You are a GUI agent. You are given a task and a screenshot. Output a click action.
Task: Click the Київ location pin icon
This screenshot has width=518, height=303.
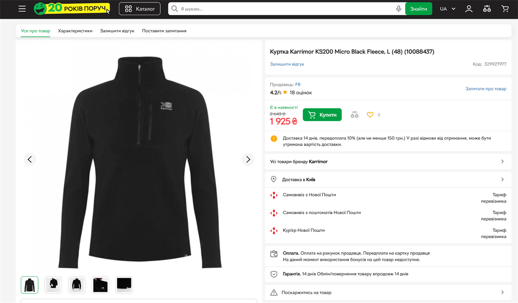pos(274,179)
